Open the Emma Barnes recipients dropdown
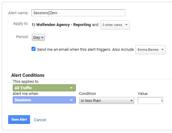172x133 pixels. pyautogui.click(x=150, y=50)
